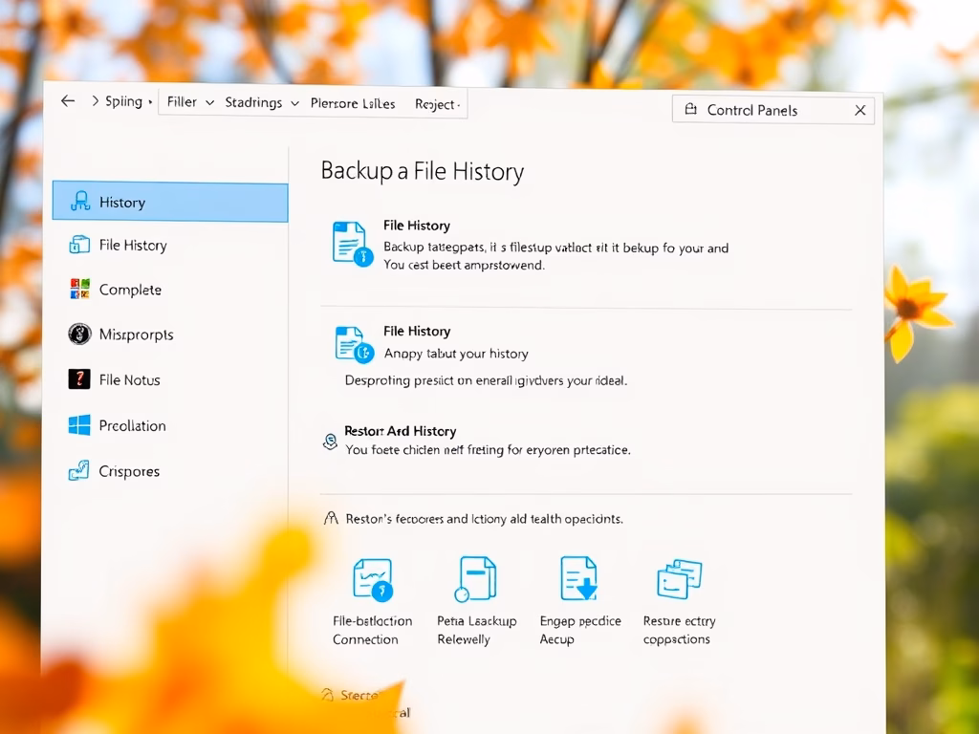
Task: Select the Stadrings breadcrumb item
Action: 253,102
